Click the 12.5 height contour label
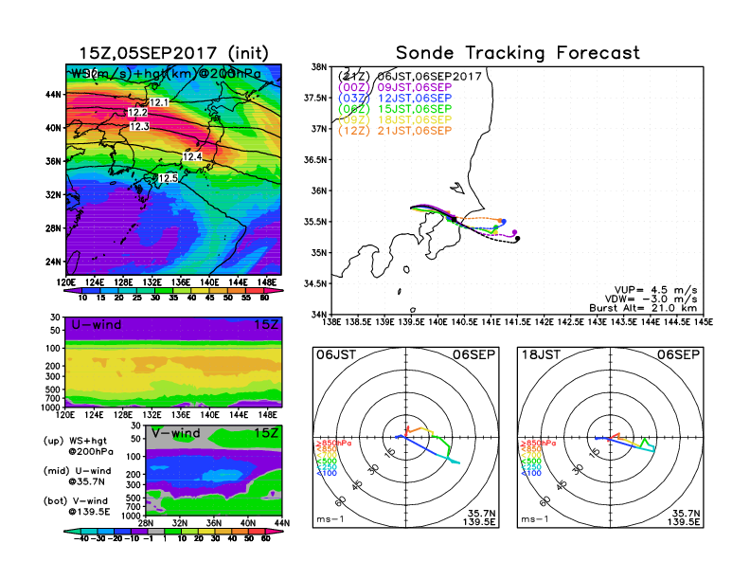750x580 pixels. [168, 178]
